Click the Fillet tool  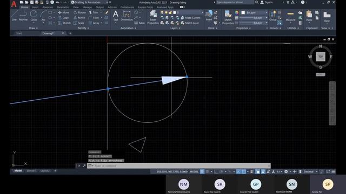point(94,18)
